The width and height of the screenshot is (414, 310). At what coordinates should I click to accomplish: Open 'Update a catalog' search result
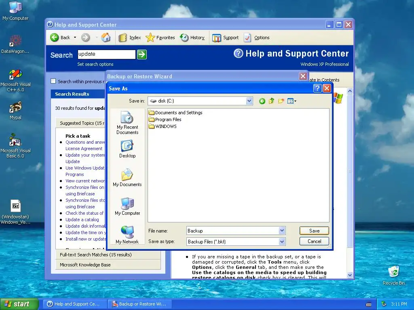point(82,220)
